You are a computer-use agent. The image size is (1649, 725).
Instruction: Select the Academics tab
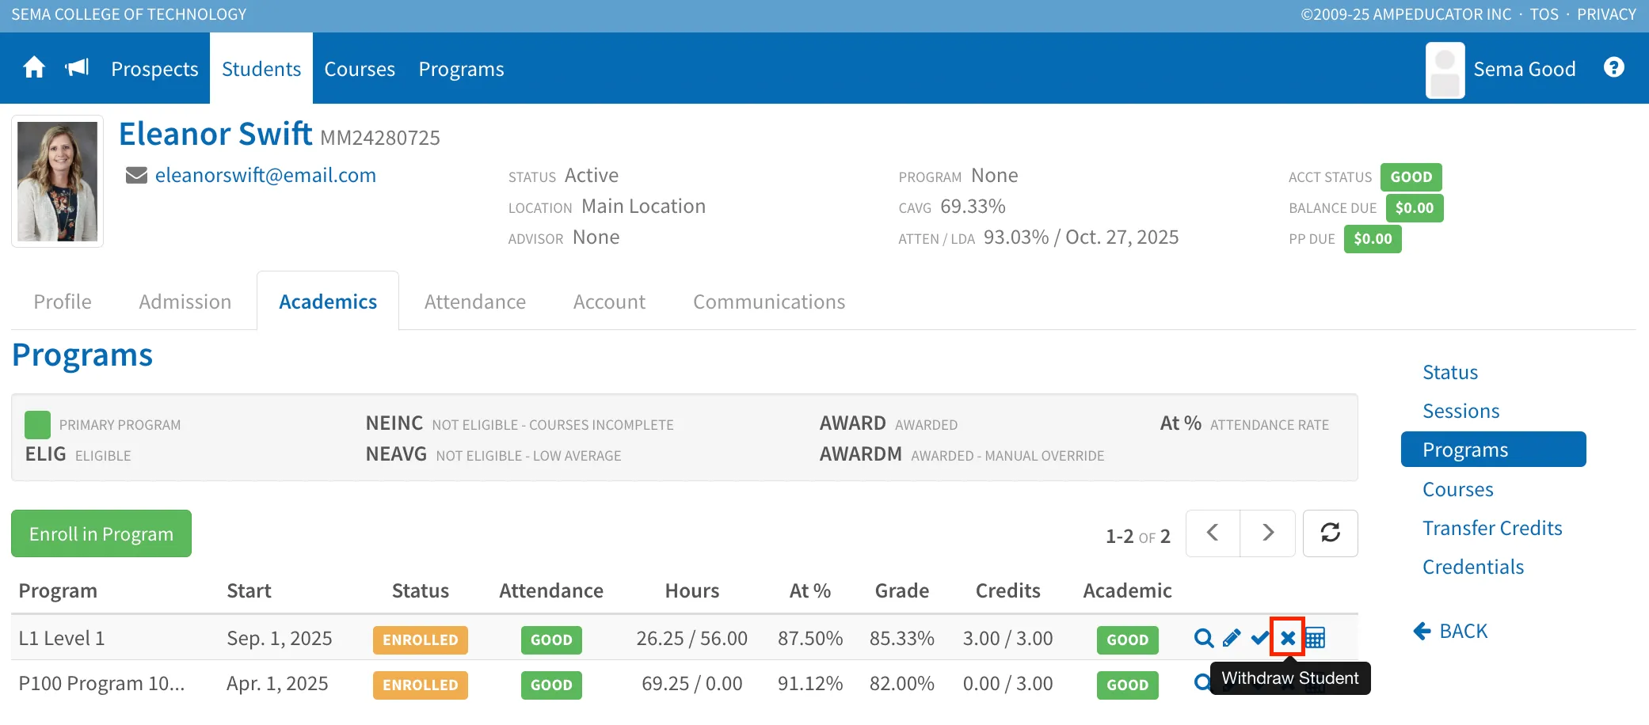coord(328,302)
